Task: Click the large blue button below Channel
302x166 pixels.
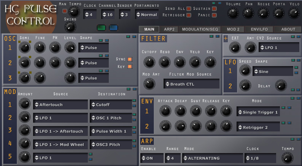Action: coord(113,28)
